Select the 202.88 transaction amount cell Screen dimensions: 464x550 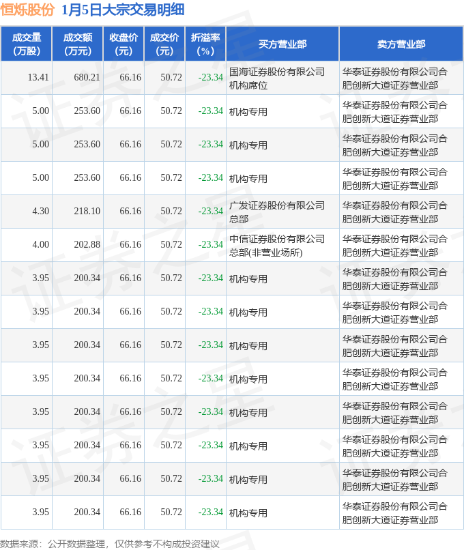point(87,245)
